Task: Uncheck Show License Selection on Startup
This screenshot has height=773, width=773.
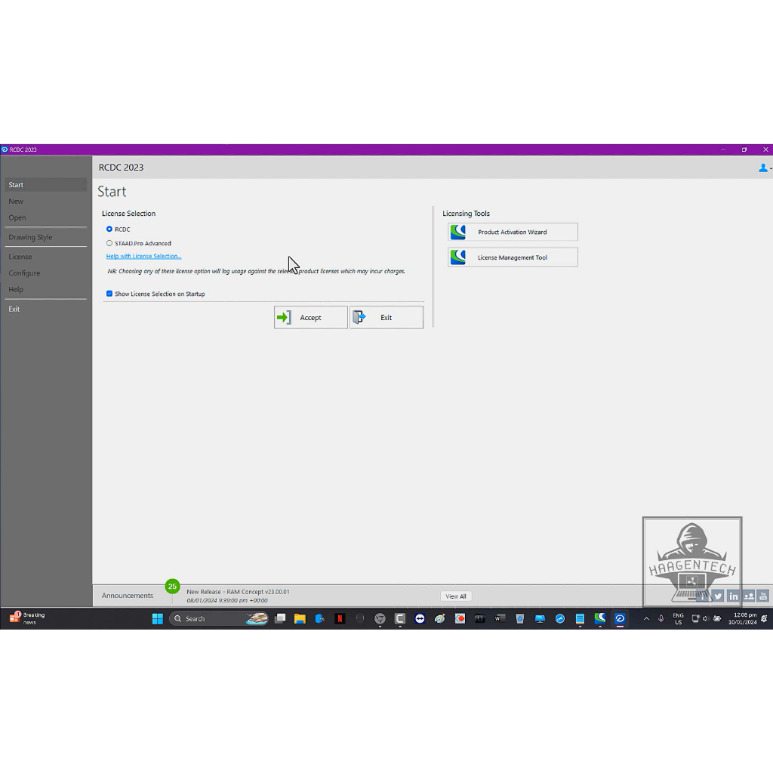Action: 109,294
